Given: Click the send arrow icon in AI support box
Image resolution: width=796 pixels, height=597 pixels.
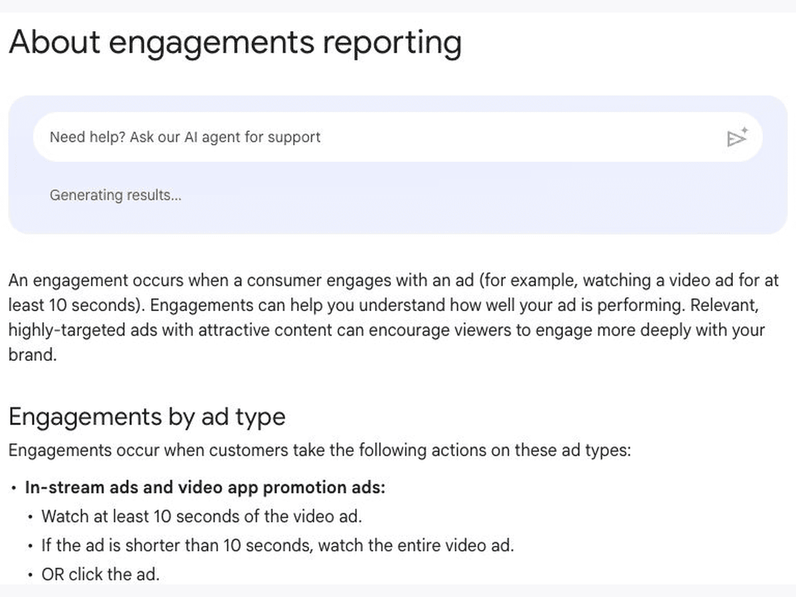Looking at the screenshot, I should tap(737, 137).
